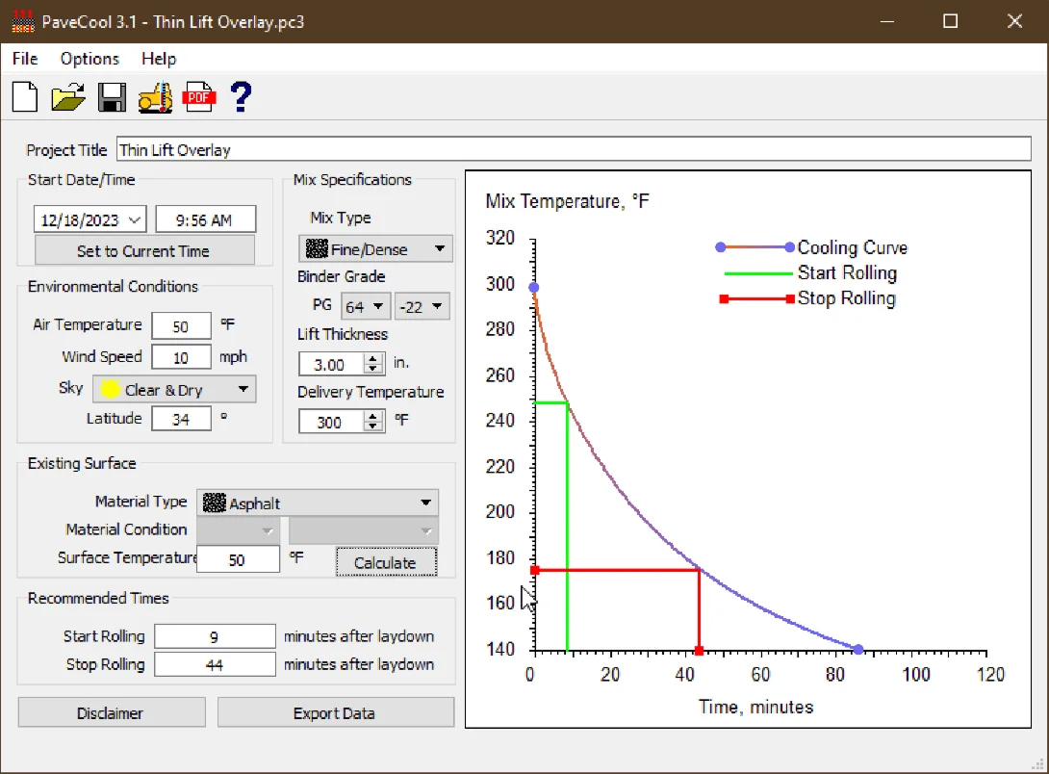
Task: Click the PaveCool icon in the title bar
Action: [21, 20]
